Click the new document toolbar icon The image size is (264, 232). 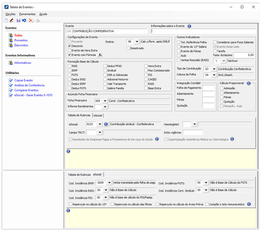click(x=6, y=20)
